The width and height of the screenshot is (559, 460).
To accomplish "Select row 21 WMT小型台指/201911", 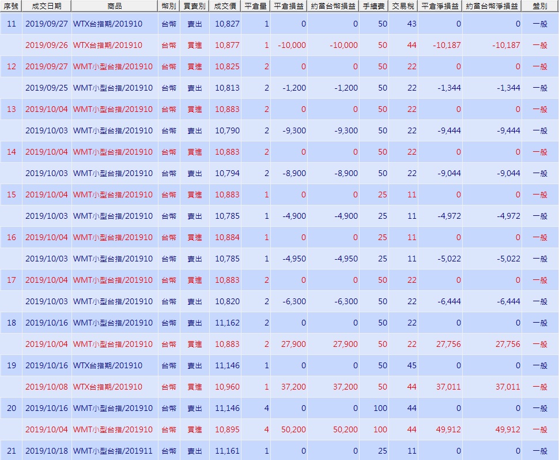I will coord(279,451).
